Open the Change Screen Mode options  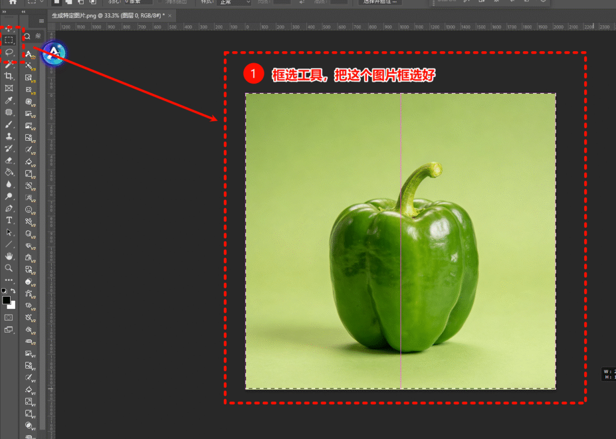tap(9, 330)
